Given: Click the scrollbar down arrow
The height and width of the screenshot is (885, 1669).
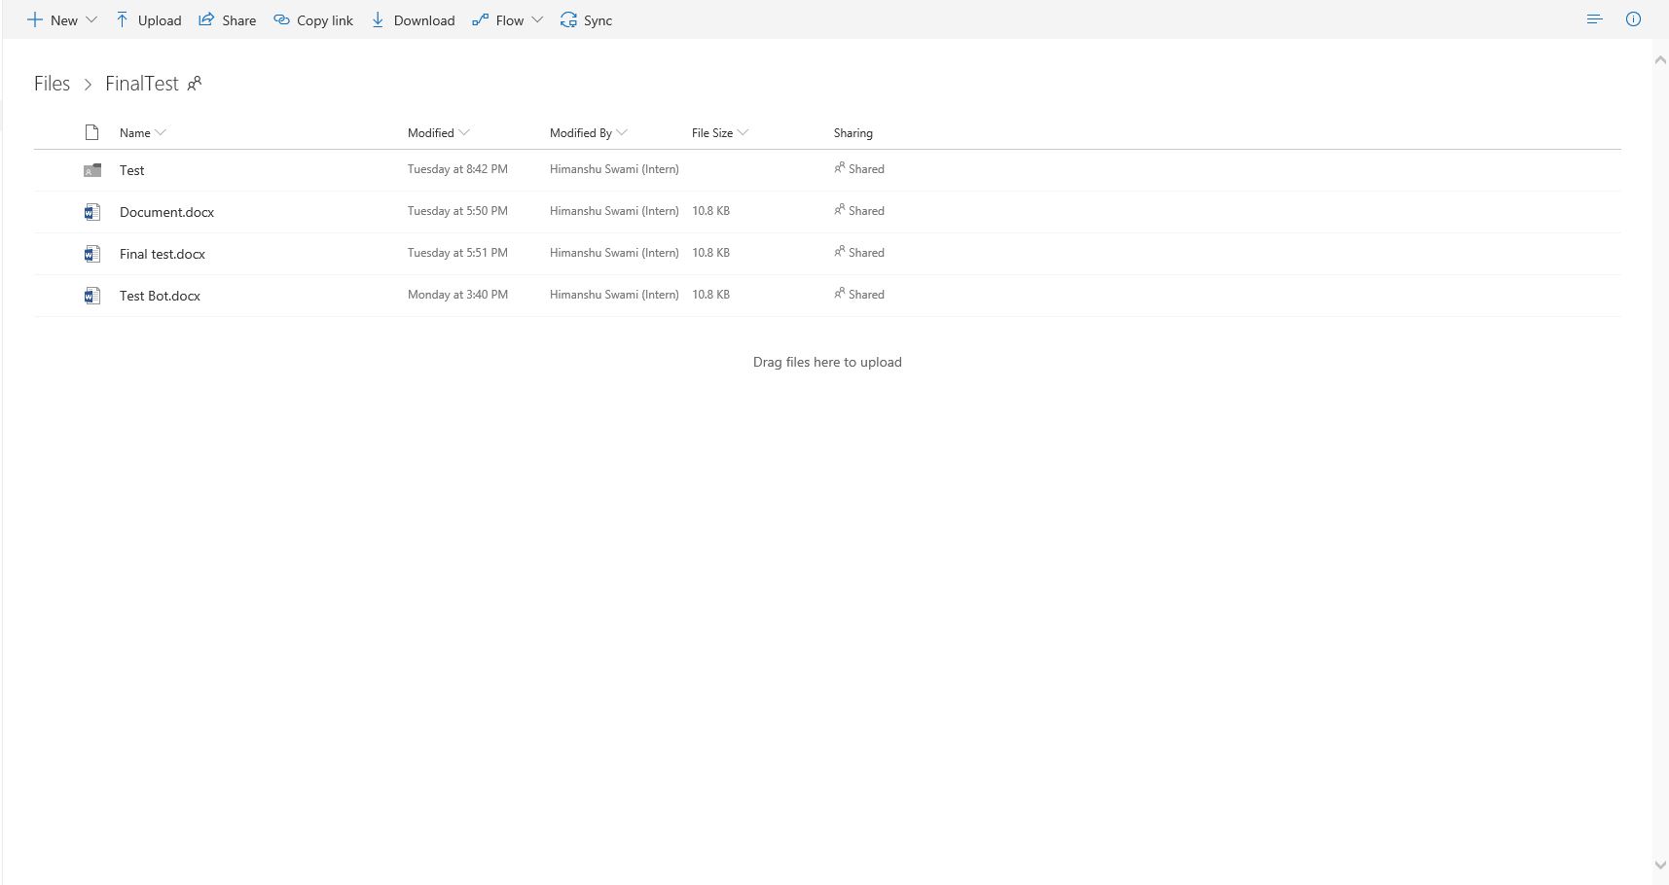Looking at the screenshot, I should tap(1660, 865).
